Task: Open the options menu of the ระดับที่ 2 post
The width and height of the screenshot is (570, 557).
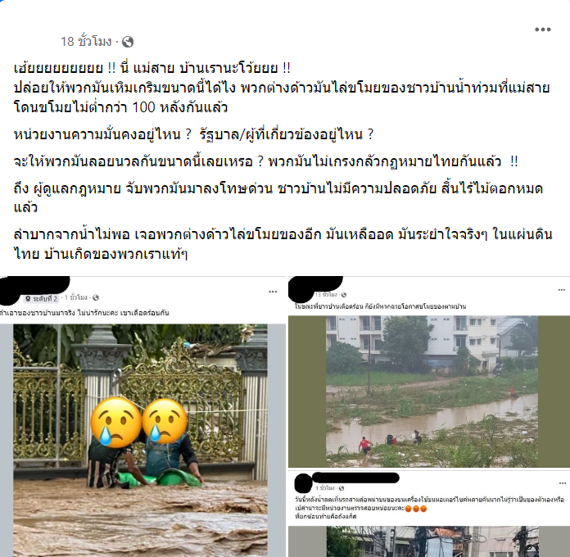Action: [x=273, y=292]
